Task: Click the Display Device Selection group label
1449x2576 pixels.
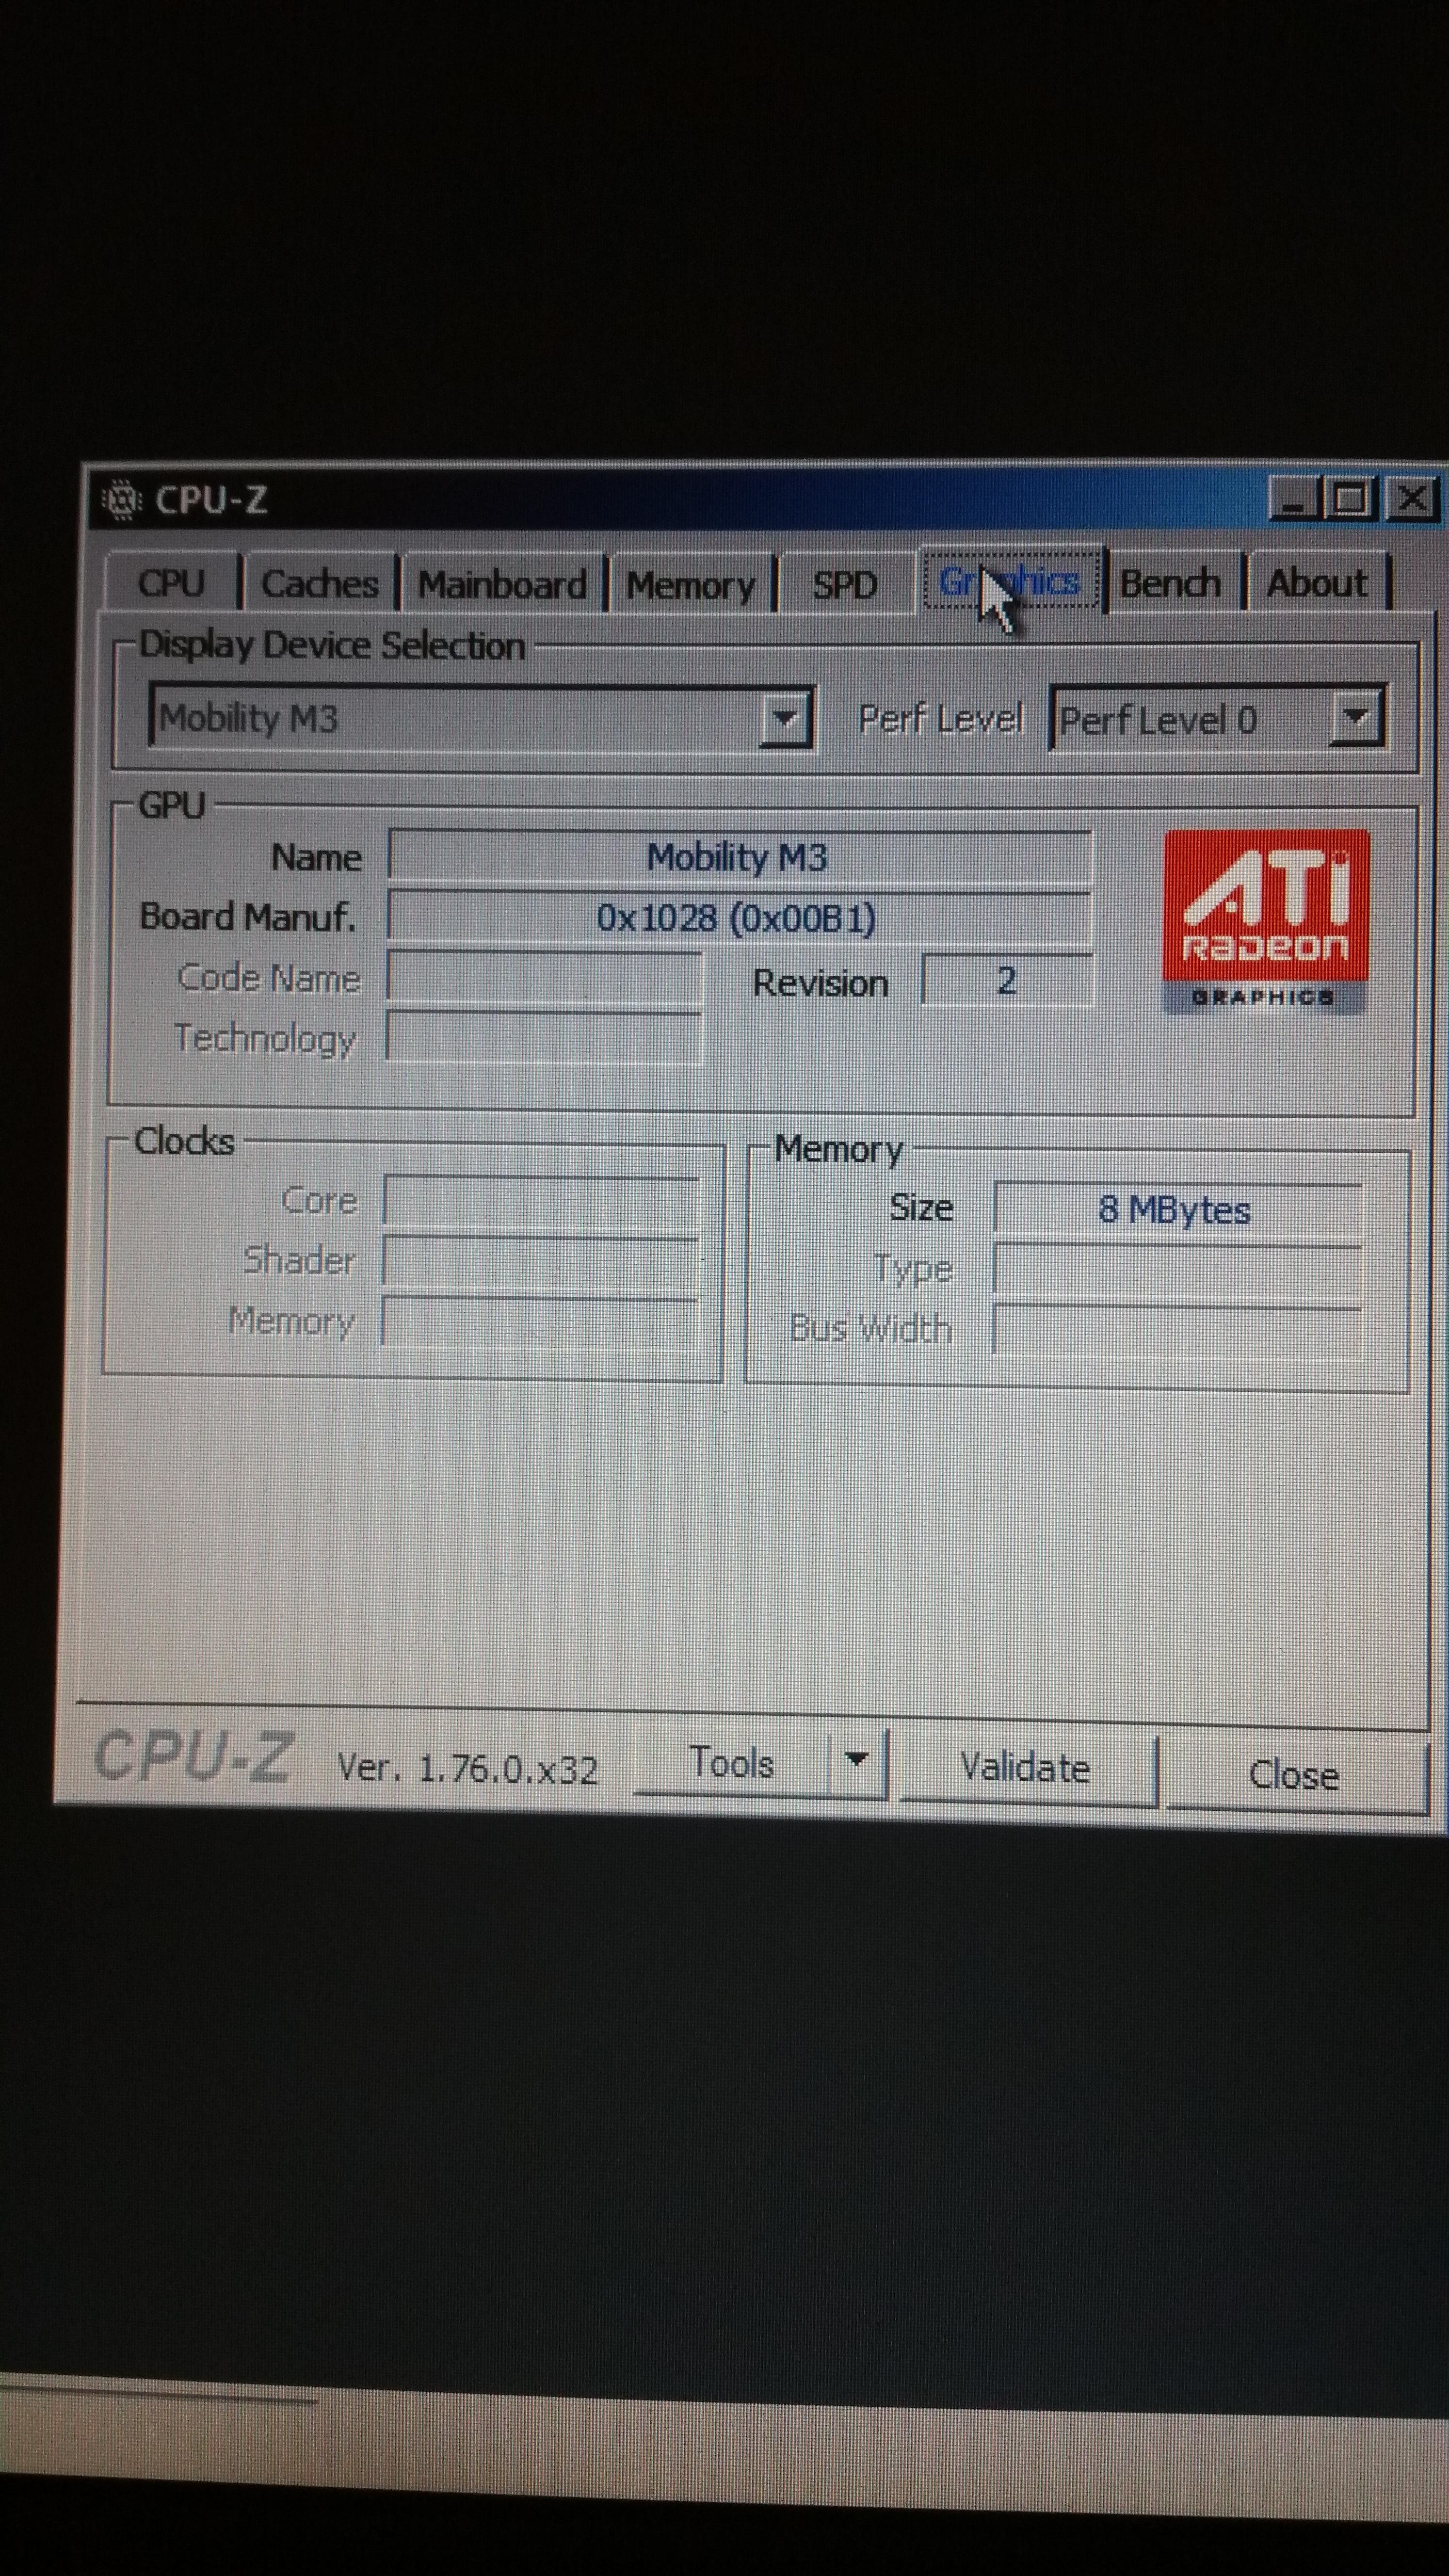Action: coord(332,645)
